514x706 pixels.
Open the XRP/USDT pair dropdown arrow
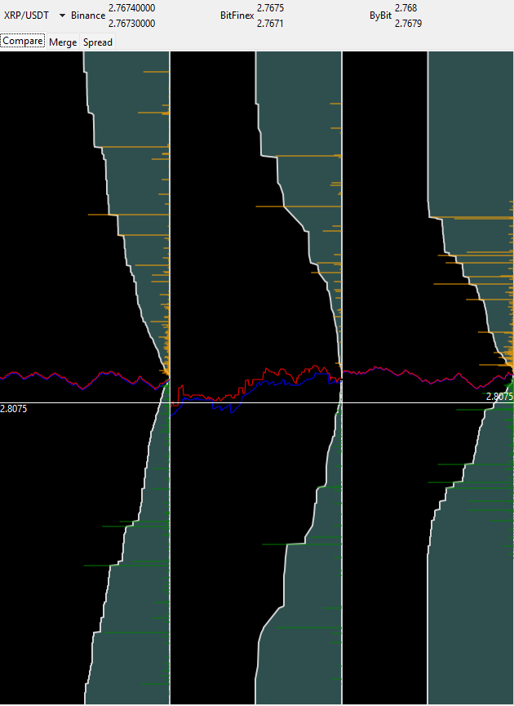pos(63,16)
